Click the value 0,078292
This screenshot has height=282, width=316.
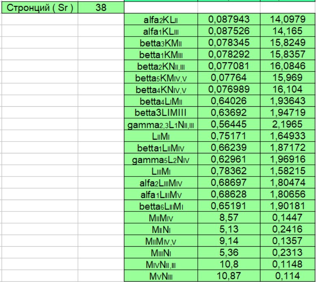[x=229, y=54]
